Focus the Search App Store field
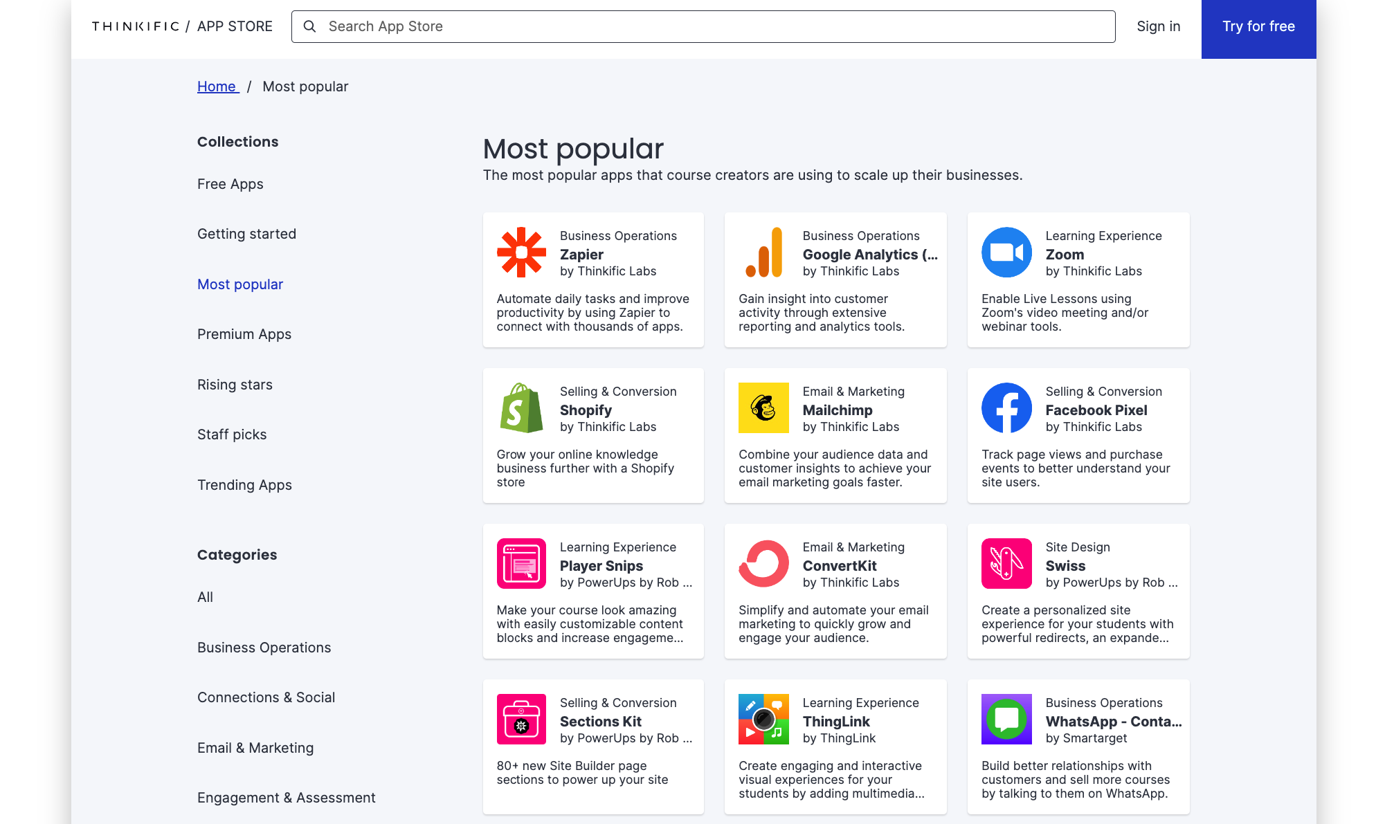 [703, 26]
